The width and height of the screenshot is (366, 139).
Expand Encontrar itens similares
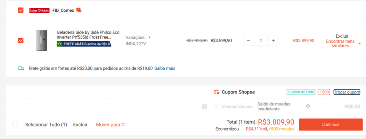pyautogui.click(x=360, y=44)
